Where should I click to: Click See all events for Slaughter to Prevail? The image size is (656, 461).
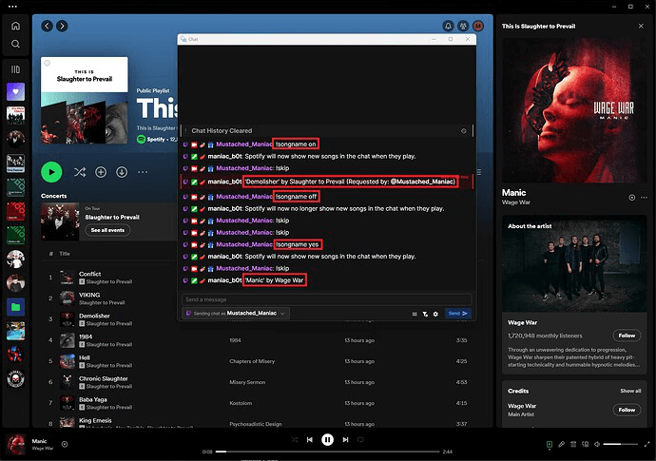107,230
